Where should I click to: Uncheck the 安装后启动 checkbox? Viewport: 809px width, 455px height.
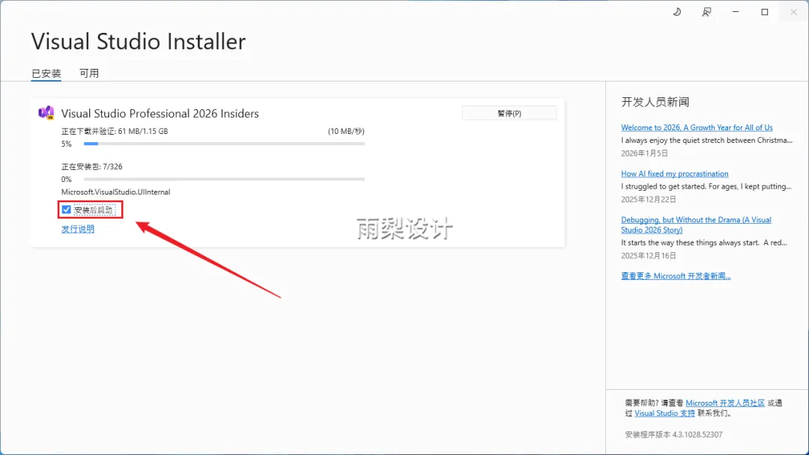click(x=66, y=210)
